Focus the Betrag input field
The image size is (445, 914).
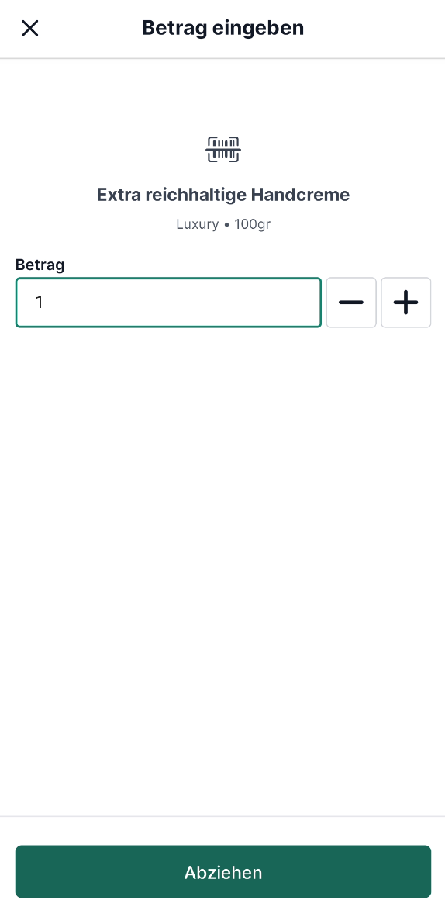tap(168, 303)
